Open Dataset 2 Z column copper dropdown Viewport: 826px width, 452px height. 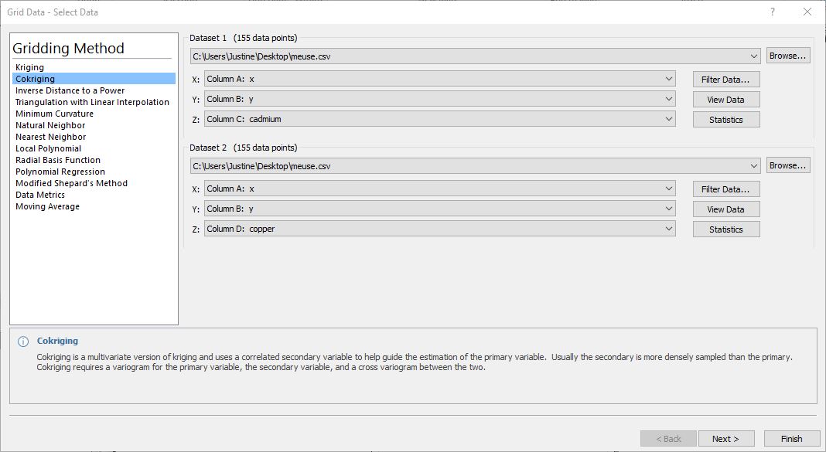pos(440,229)
